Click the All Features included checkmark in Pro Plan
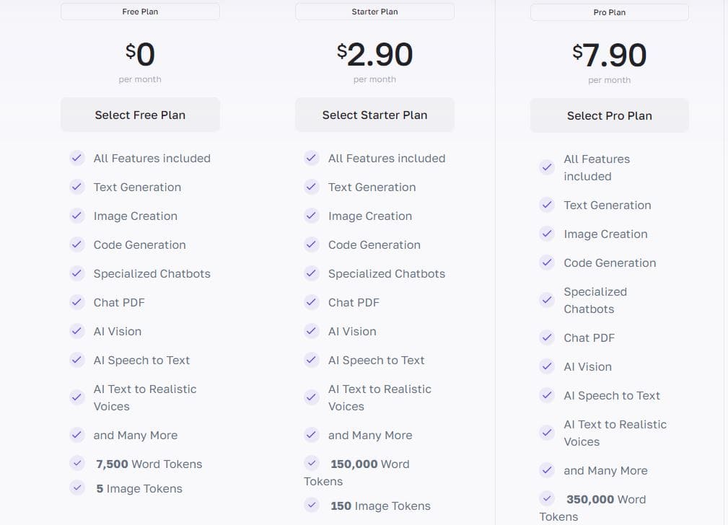 coord(547,167)
